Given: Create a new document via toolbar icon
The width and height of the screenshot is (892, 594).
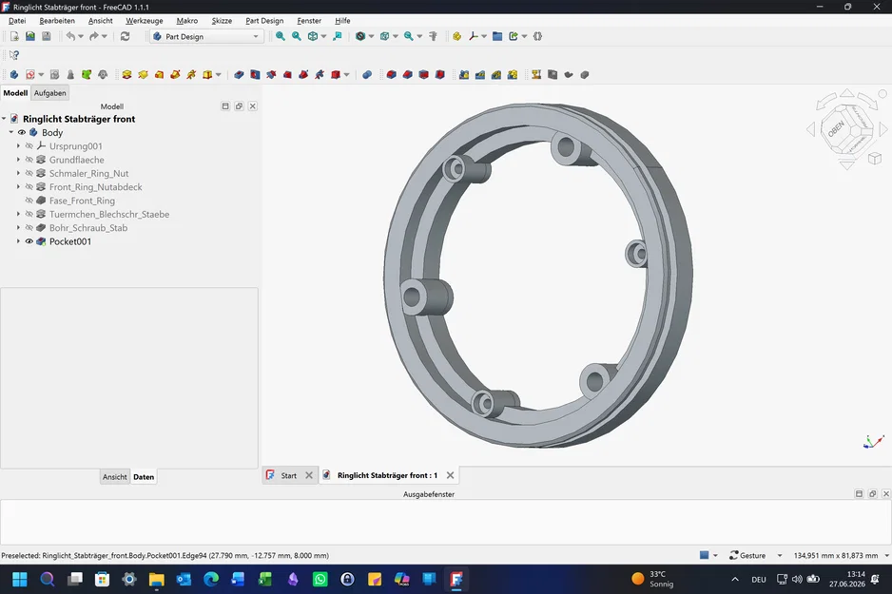Looking at the screenshot, I should coord(14,36).
